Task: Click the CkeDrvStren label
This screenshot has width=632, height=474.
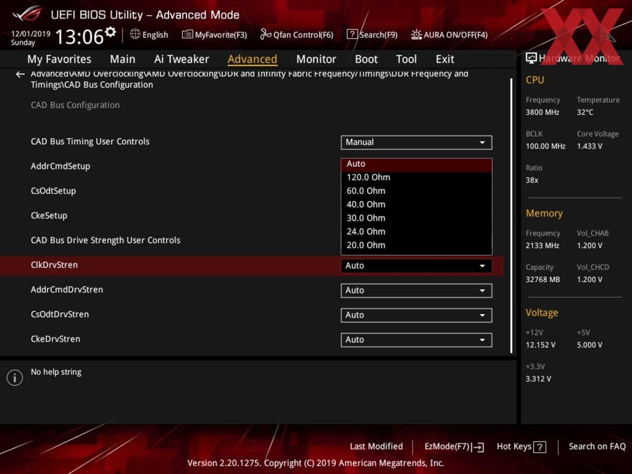Action: 55,339
